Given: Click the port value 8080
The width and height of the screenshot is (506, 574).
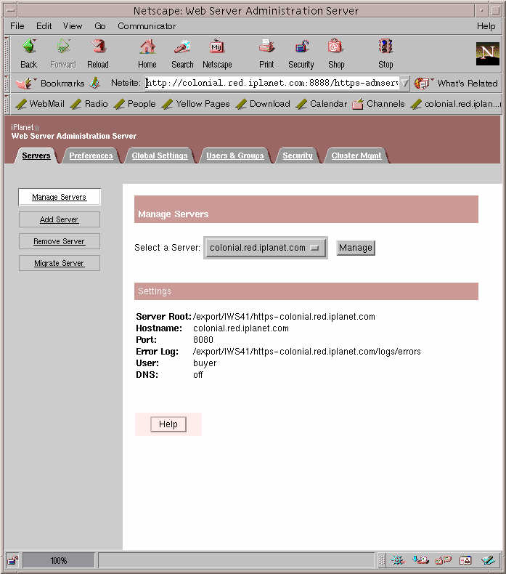Looking at the screenshot, I should click(203, 340).
